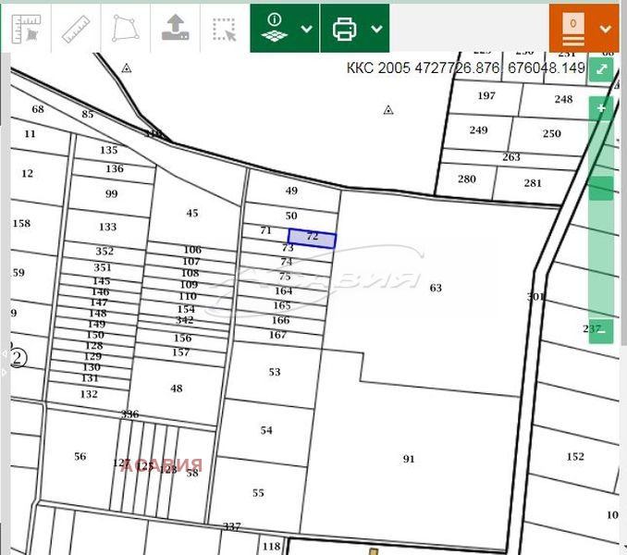Click the printer icon
The width and height of the screenshot is (627, 555).
coord(345,29)
